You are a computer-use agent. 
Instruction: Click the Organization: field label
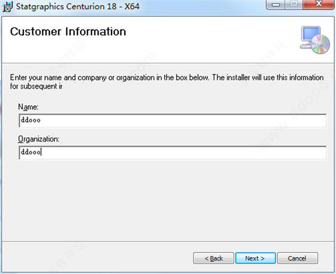39,138
